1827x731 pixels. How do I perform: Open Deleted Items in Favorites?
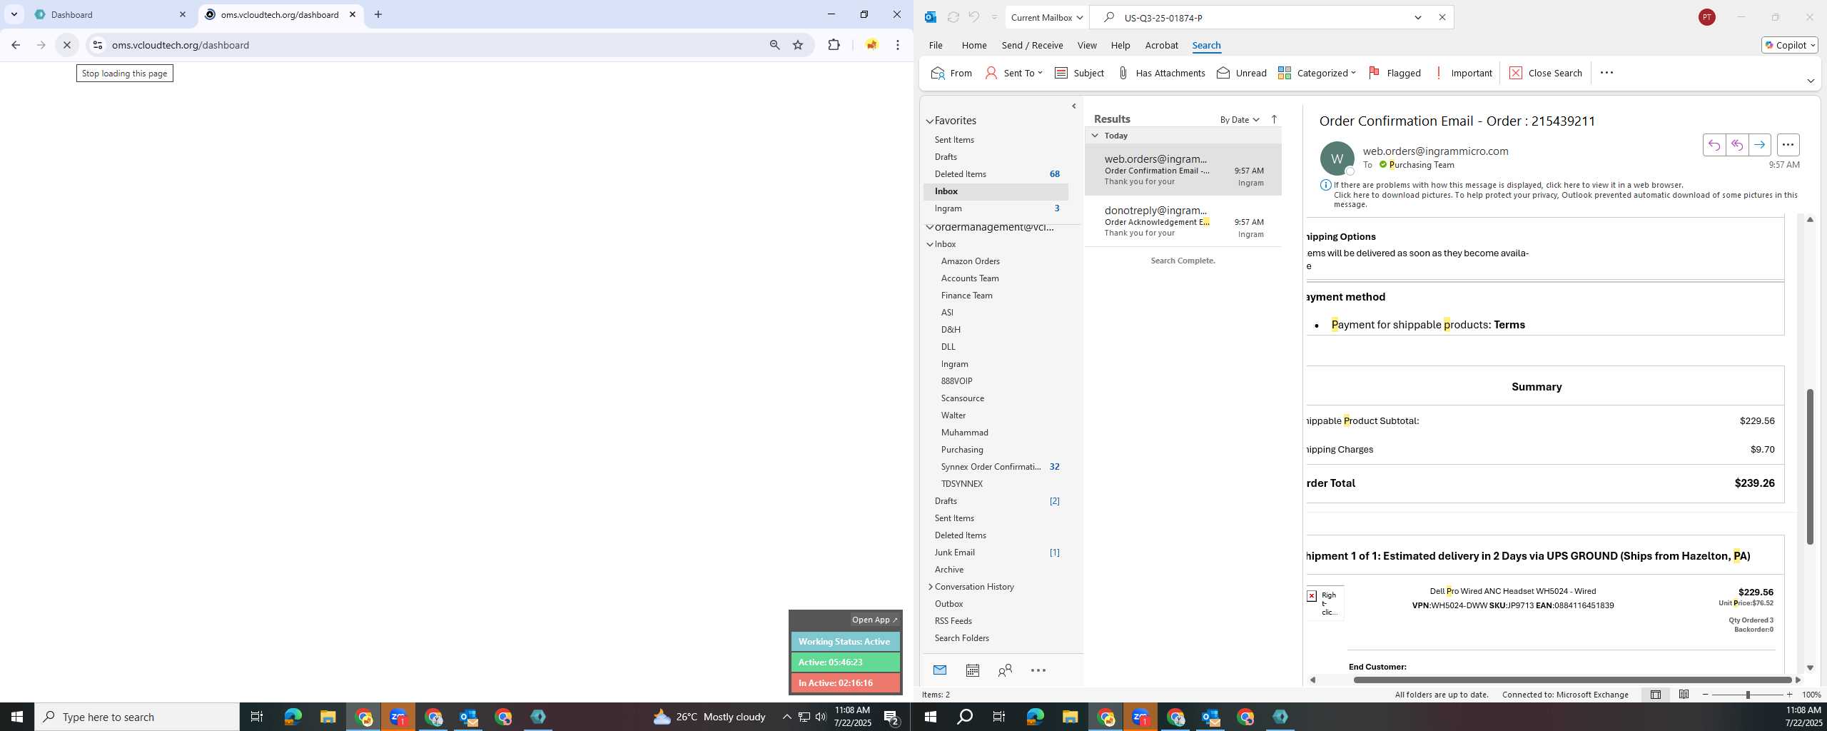click(x=996, y=174)
